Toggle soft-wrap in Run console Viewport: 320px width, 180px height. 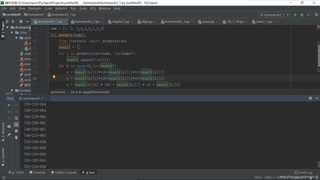(x=16, y=118)
